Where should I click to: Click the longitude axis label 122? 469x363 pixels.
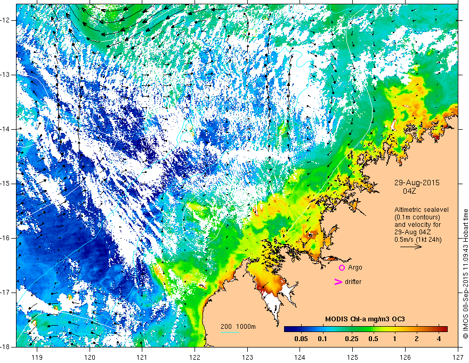pos(195,357)
